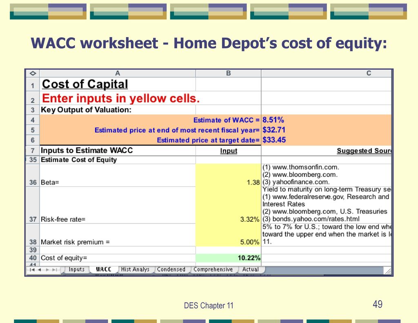
Task: Select row 40 header
Action: (33, 258)
